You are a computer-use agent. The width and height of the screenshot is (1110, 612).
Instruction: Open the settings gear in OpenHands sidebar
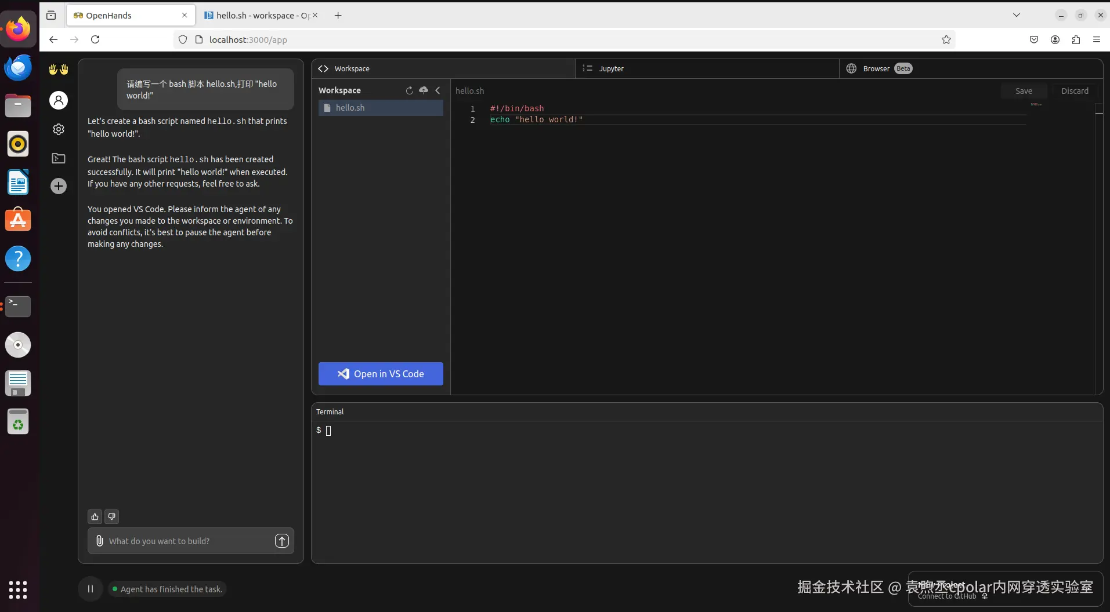(x=59, y=129)
